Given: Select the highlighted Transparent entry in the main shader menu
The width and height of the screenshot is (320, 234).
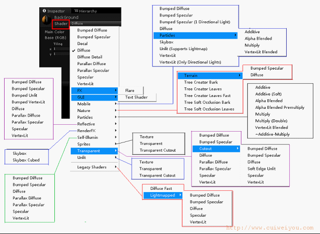Looking at the screenshot, I should [x=94, y=151].
